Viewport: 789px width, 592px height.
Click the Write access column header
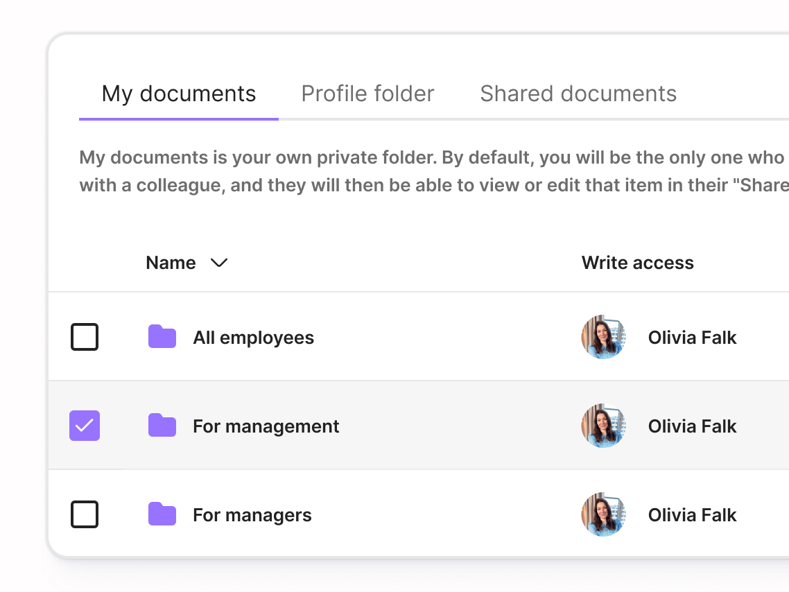[x=638, y=263]
